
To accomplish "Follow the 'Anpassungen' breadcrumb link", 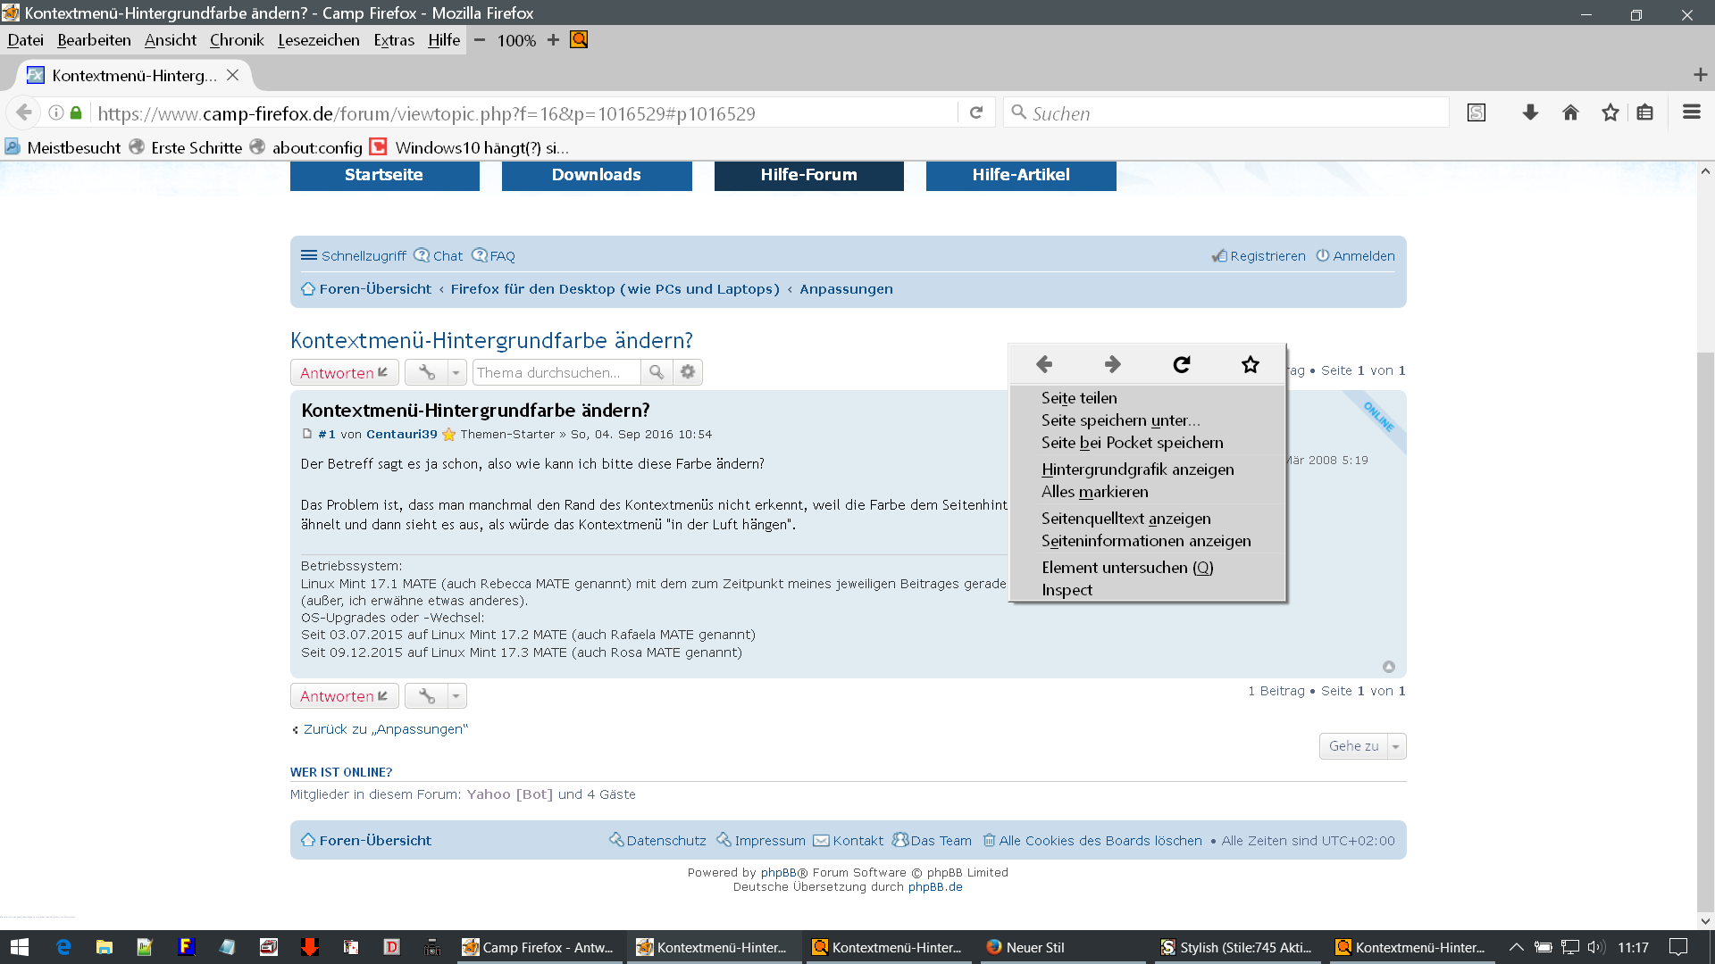I will tap(846, 289).
